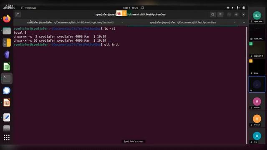Image resolution: width=267 pixels, height=150 pixels.
Task: Open the terminal hamburger menu
Action: [x=220, y=15]
